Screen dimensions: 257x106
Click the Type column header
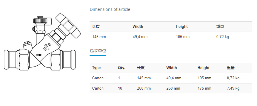[96, 68]
